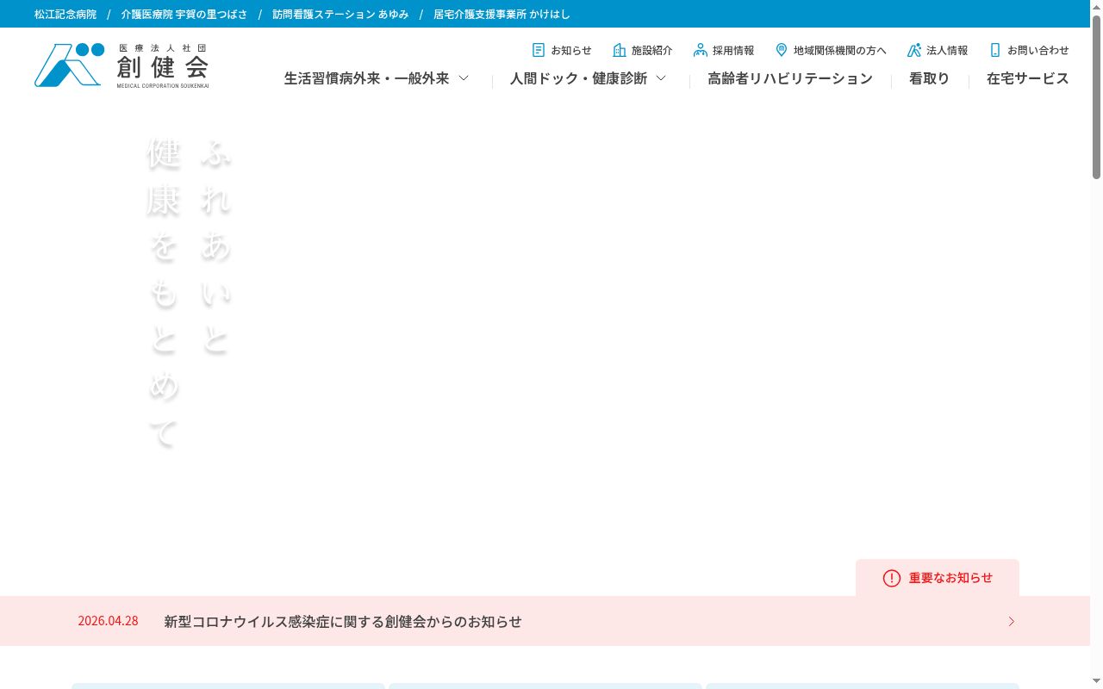Click the notice date 2026.04.28
The height and width of the screenshot is (689, 1103).
click(x=108, y=621)
